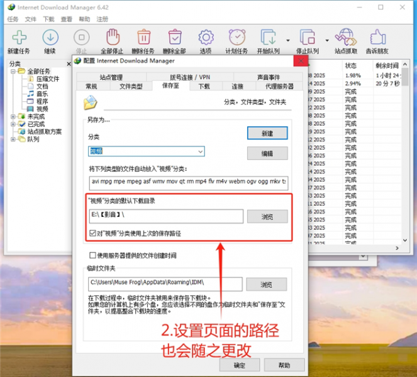The image size is (417, 377).
Task: Open the 任务 menu
Action: click(13, 19)
